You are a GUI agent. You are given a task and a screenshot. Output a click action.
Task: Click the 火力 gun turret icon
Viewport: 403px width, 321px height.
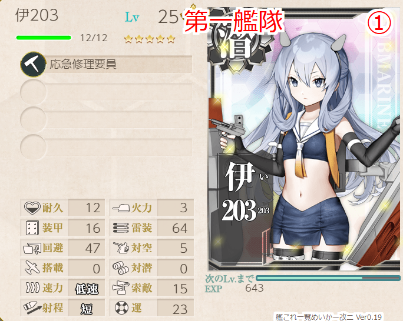[121, 208]
